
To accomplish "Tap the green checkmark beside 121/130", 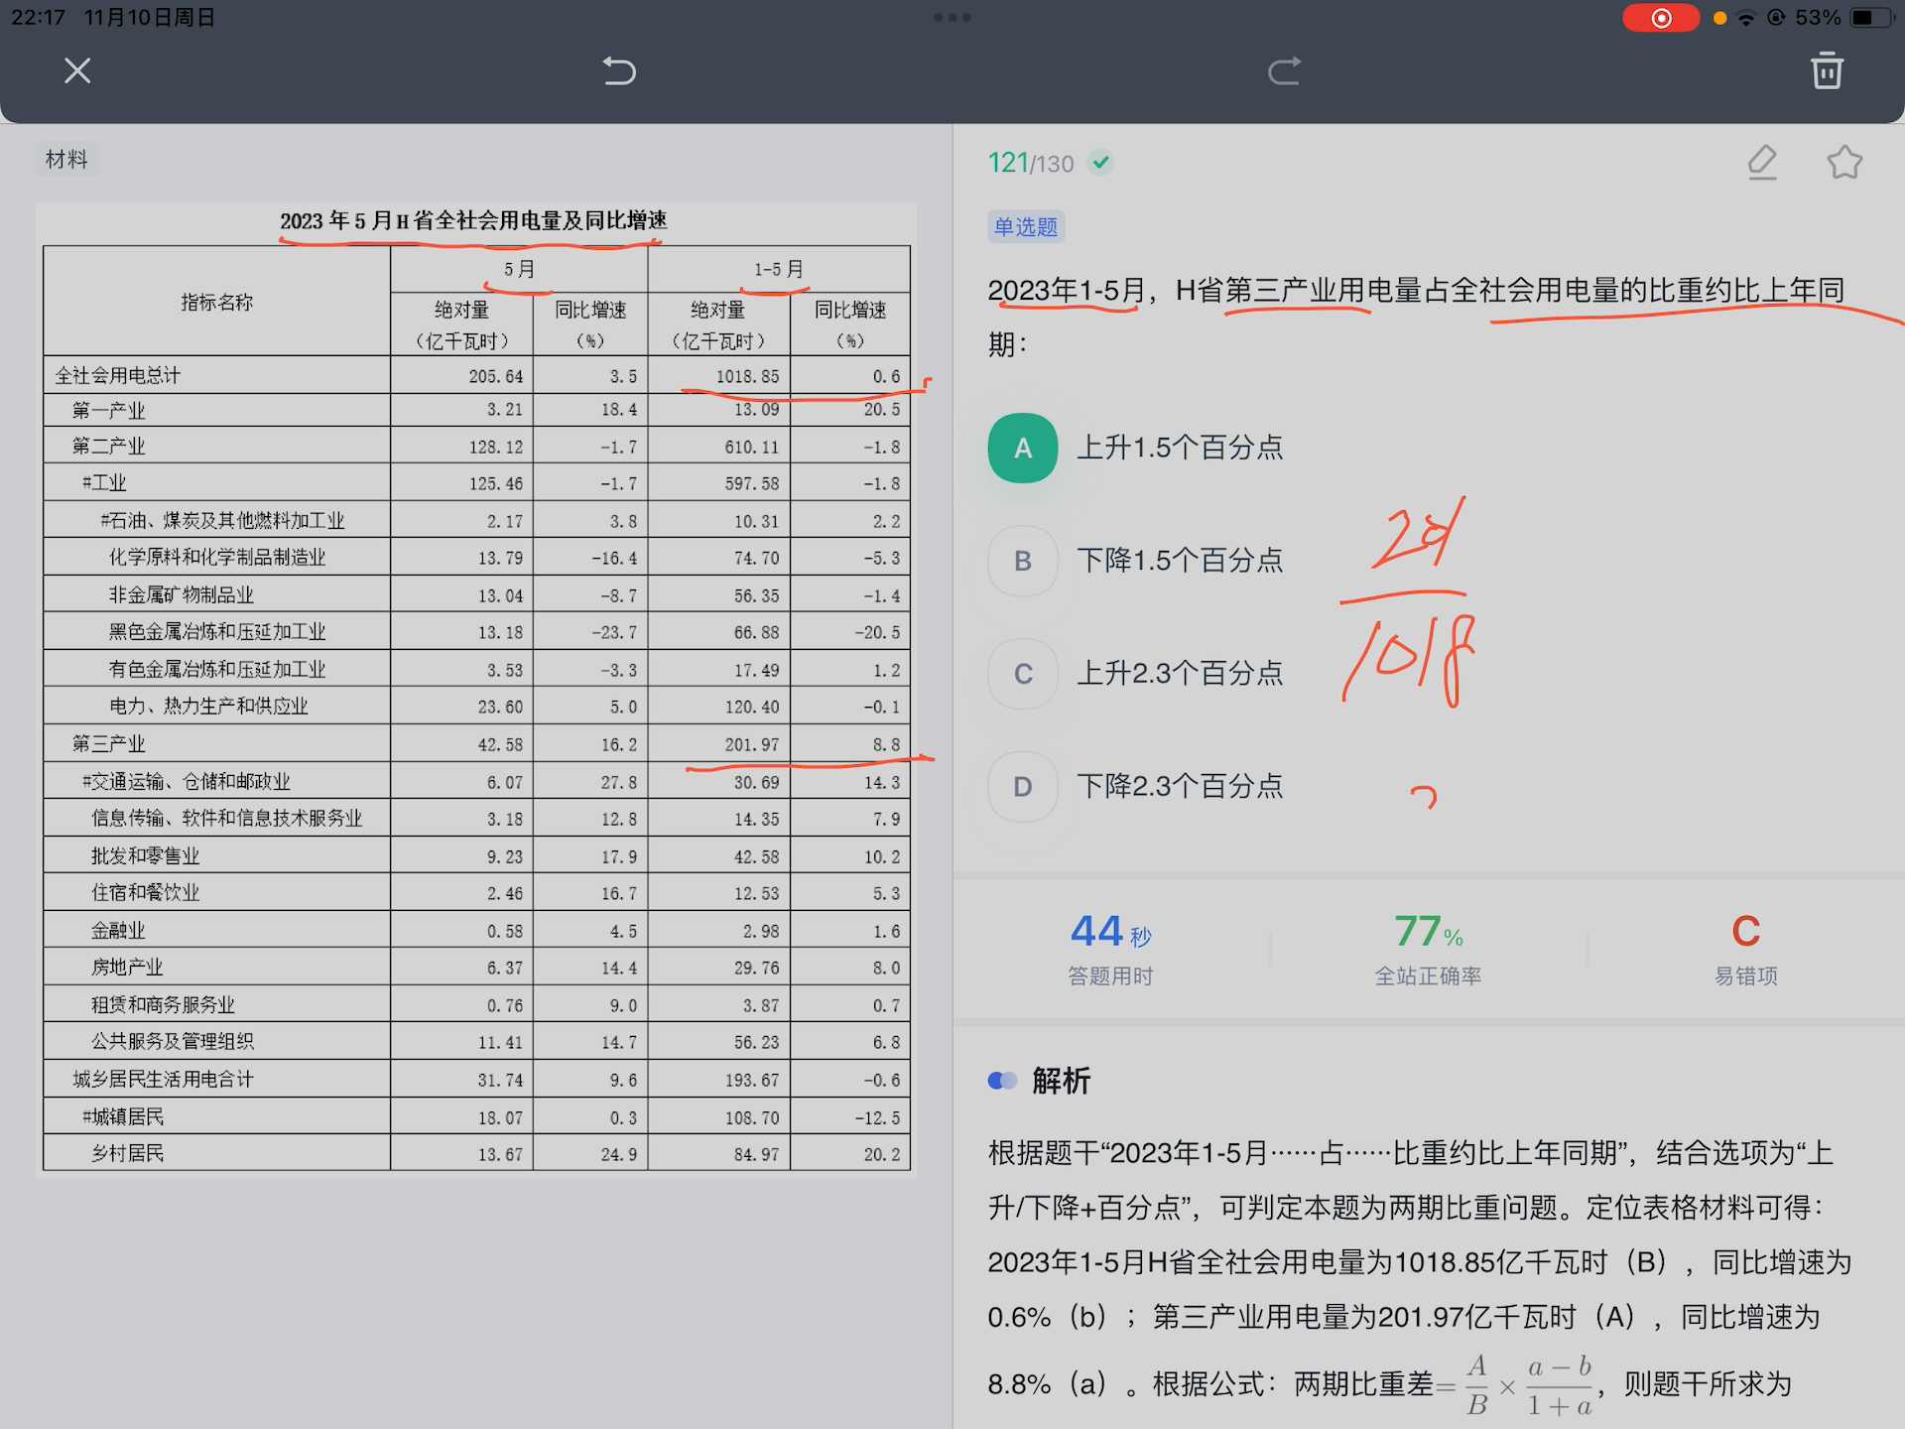I will (1101, 163).
